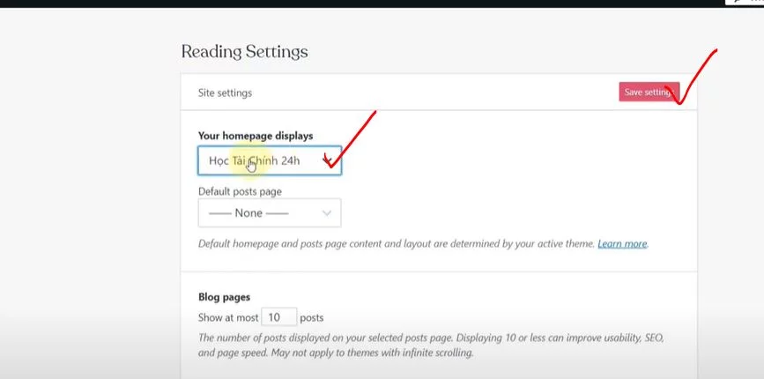Open the 'Your homepage displays' dropdown

tap(269, 160)
